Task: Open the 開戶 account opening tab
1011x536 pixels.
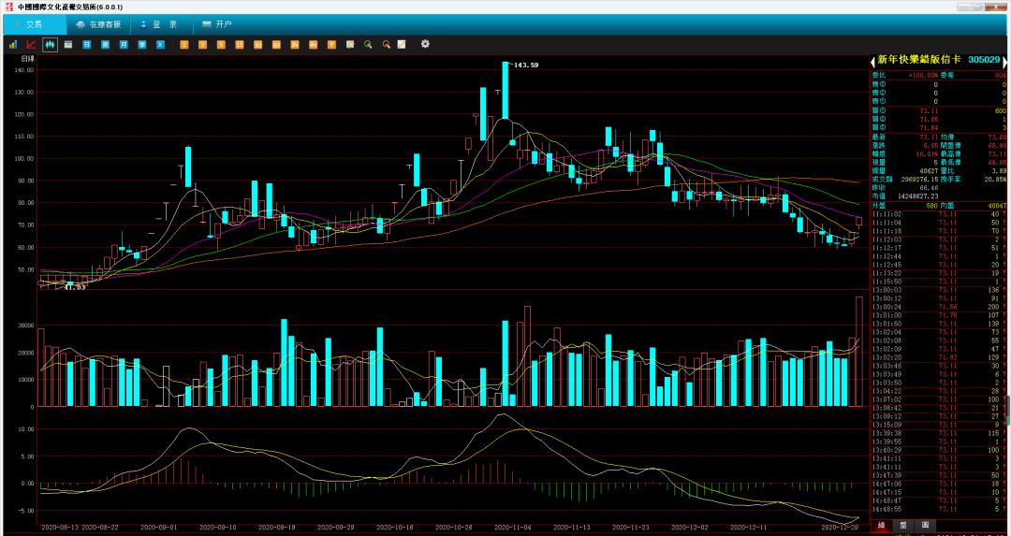Action: coord(216,24)
